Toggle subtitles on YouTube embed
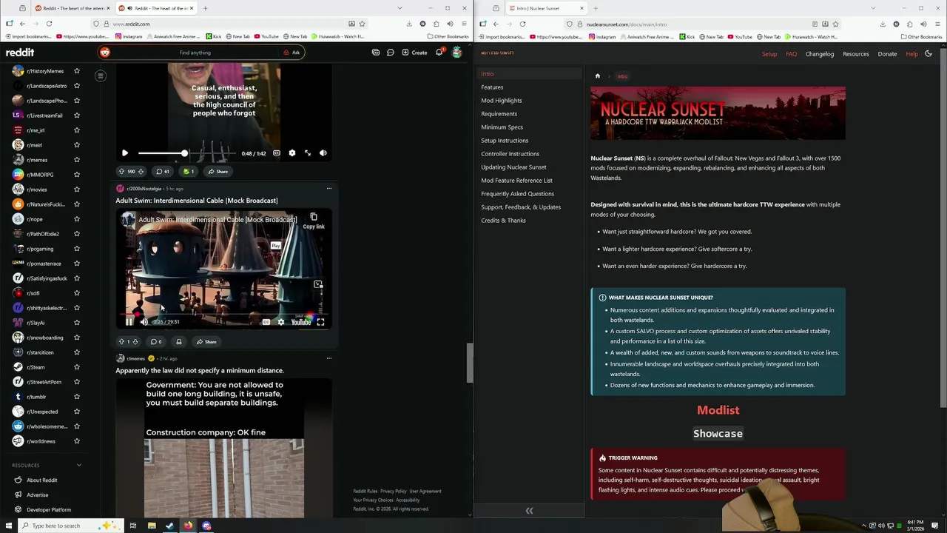This screenshot has width=947, height=533. (266, 322)
